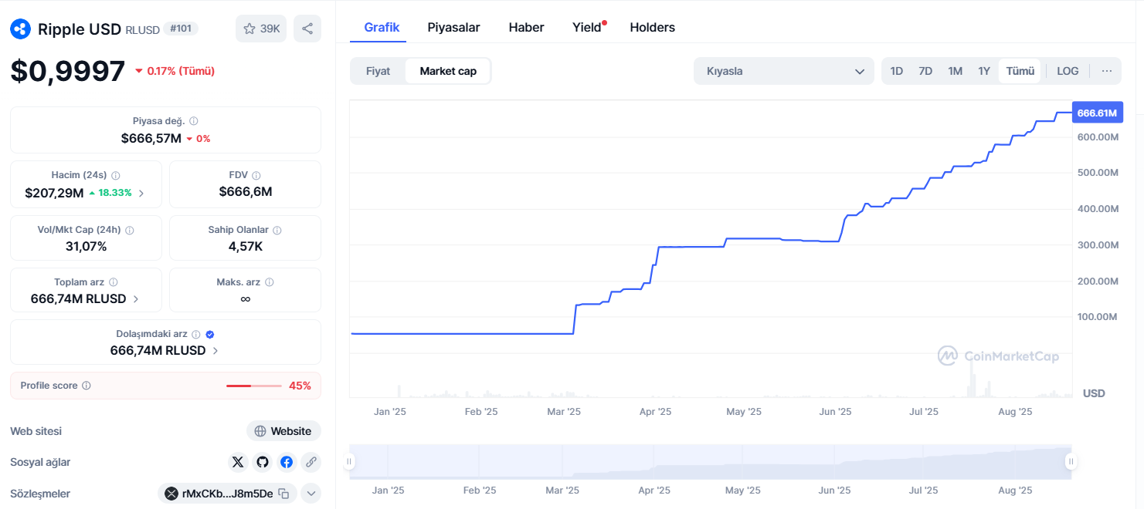Screen dimensions: 1144x509
Task: Open the Haber tab
Action: pyautogui.click(x=526, y=27)
